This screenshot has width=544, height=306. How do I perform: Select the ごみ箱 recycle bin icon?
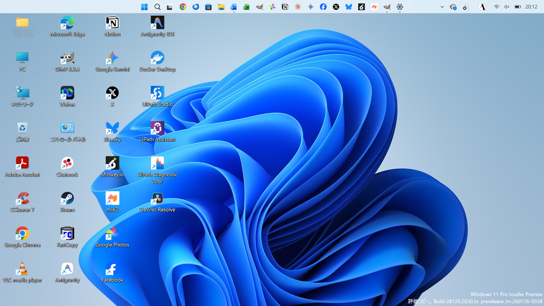(22, 132)
